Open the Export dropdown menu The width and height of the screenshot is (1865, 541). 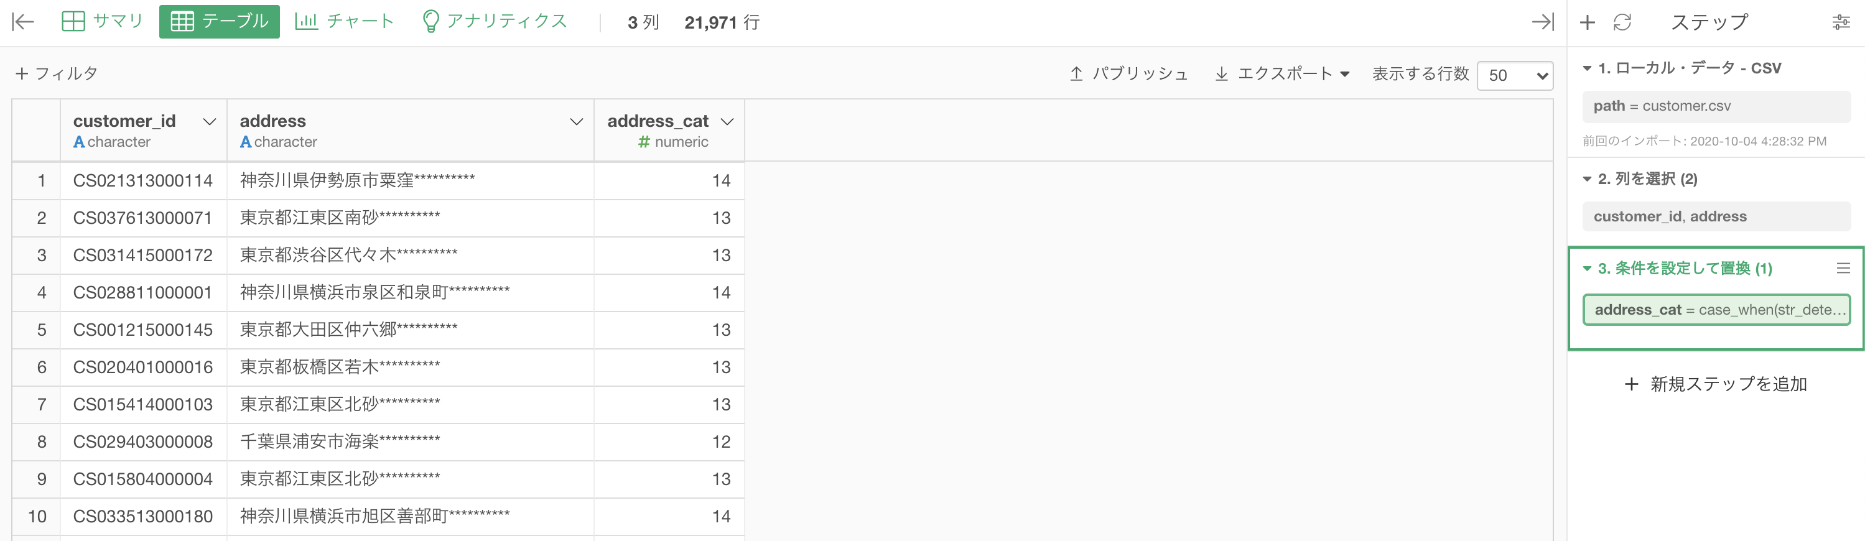coord(1282,74)
